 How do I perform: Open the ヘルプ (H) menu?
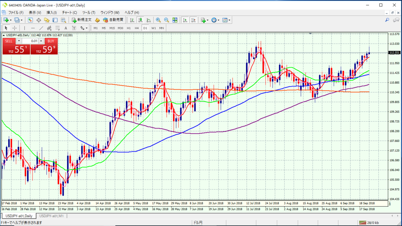[x=132, y=13]
